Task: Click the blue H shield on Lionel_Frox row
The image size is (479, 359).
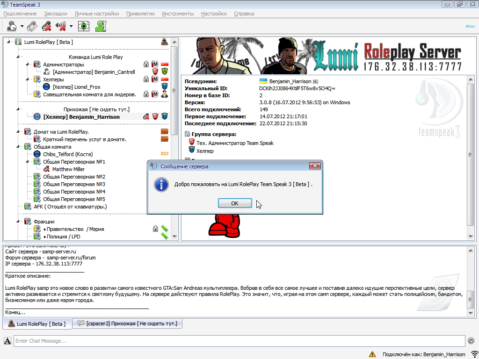Action: 165,86
